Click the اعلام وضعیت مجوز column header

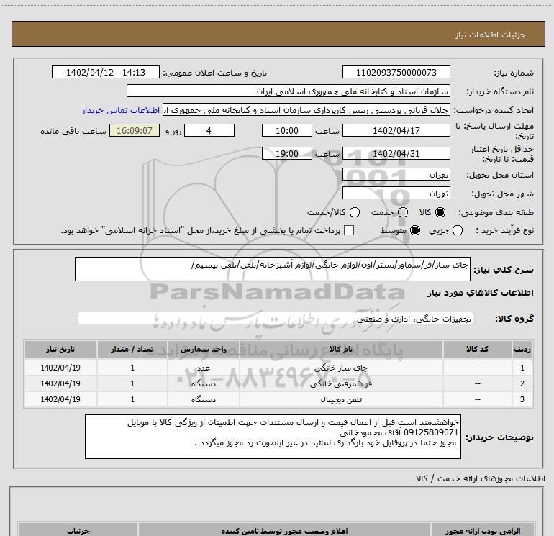[x=284, y=530]
